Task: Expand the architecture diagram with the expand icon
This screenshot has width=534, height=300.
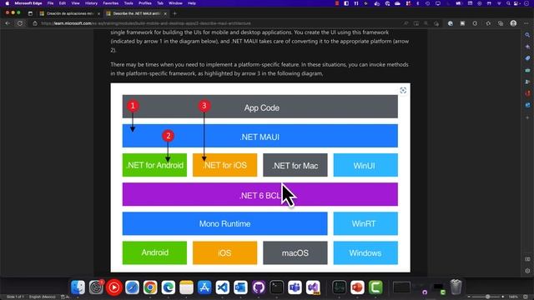Action: pos(403,91)
